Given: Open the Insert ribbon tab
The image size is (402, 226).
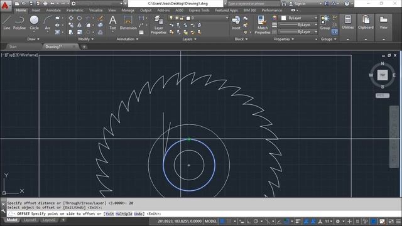Looking at the screenshot, I should [x=36, y=10].
